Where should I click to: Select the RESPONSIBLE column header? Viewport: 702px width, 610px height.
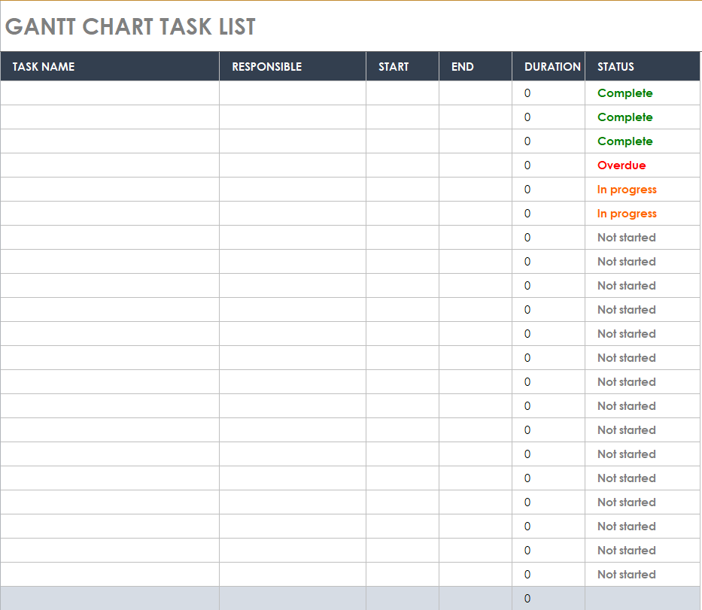coord(293,66)
